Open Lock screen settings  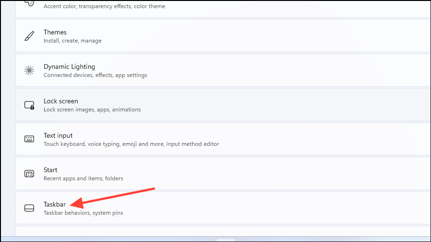pyautogui.click(x=223, y=105)
